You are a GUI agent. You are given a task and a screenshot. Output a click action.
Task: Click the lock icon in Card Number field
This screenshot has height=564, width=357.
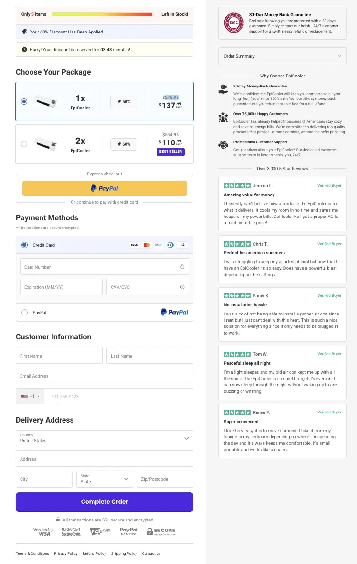coord(182,267)
